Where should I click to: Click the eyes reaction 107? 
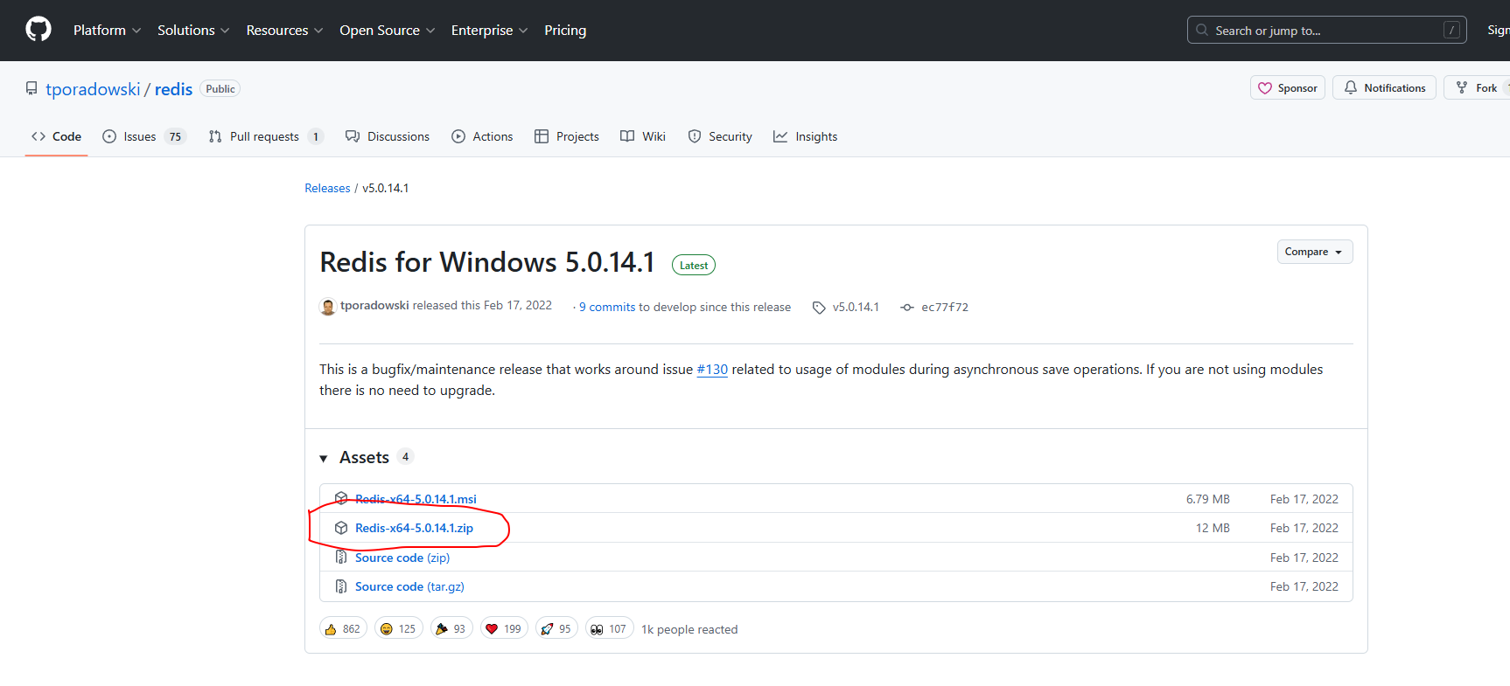(609, 628)
